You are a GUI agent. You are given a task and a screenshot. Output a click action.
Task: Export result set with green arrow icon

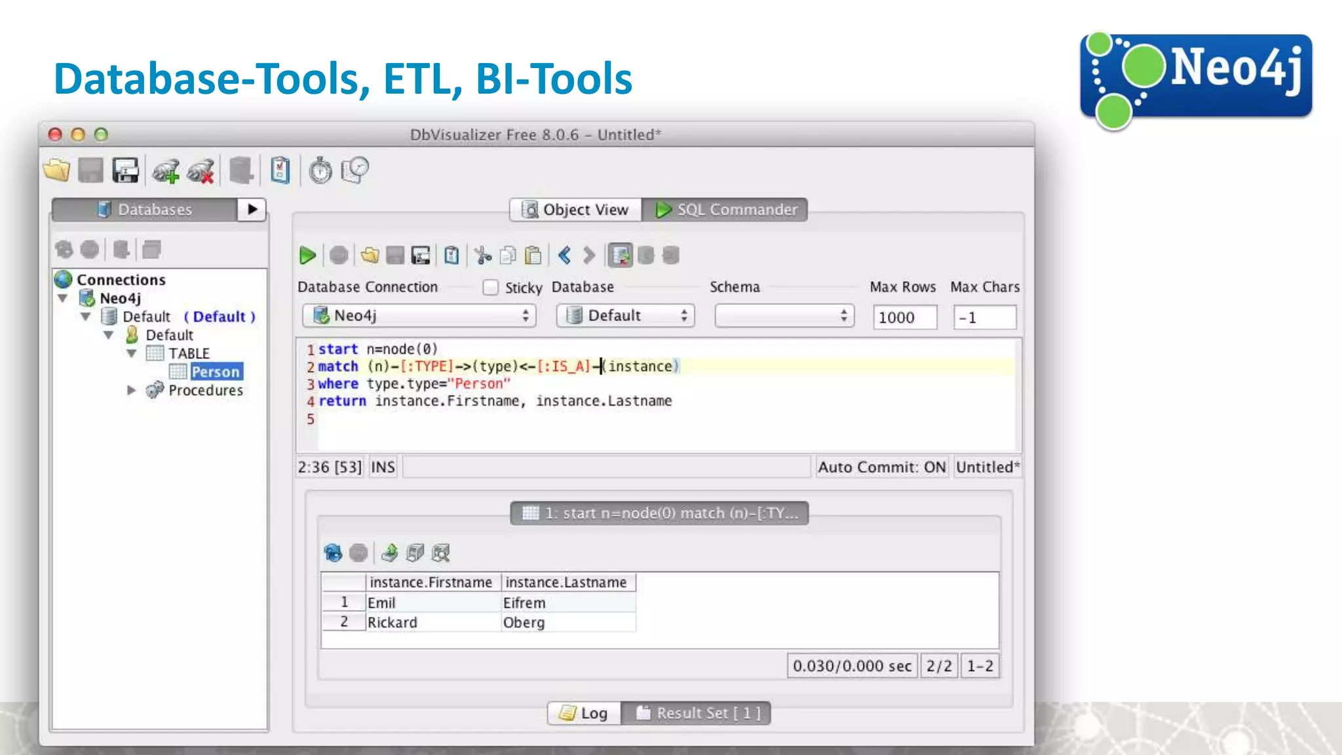[x=390, y=553]
